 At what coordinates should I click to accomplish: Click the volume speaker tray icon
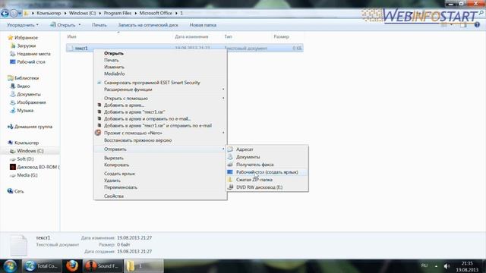[447, 266]
